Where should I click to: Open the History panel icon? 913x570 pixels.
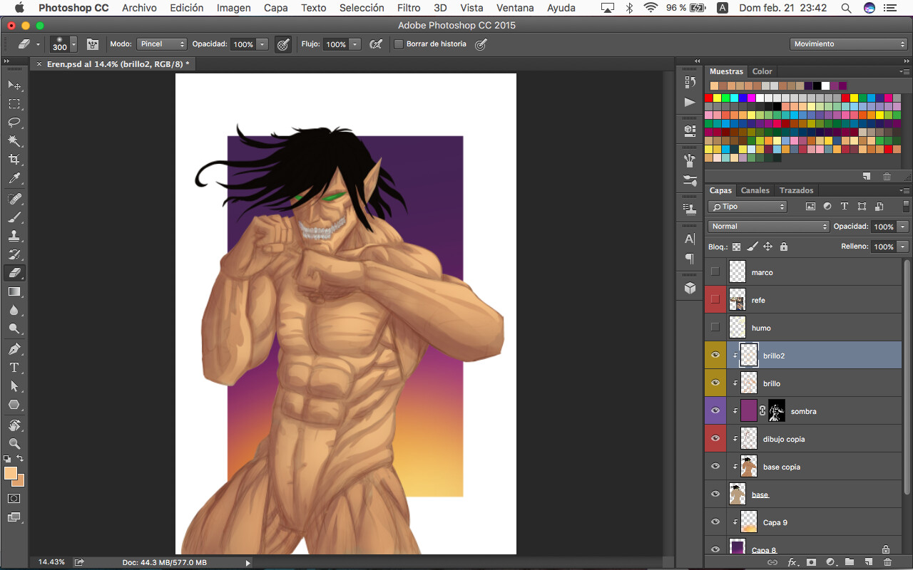pos(690,82)
